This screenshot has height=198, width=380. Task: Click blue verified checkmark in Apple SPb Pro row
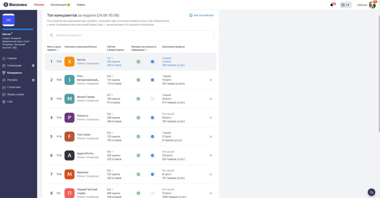(152, 155)
